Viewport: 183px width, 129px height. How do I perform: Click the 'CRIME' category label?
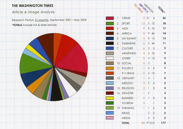point(126,18)
